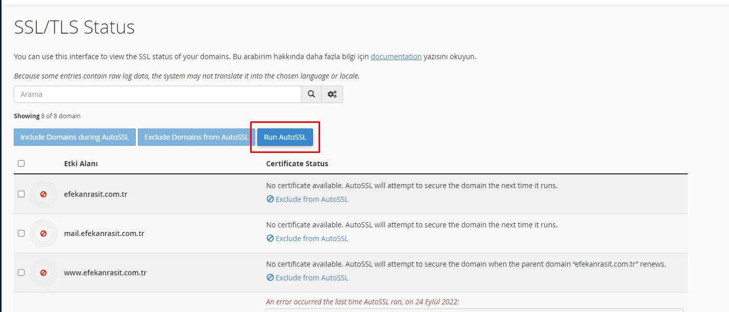Click the red status icon beside www.efekanrasit.com.tr

pyautogui.click(x=43, y=272)
